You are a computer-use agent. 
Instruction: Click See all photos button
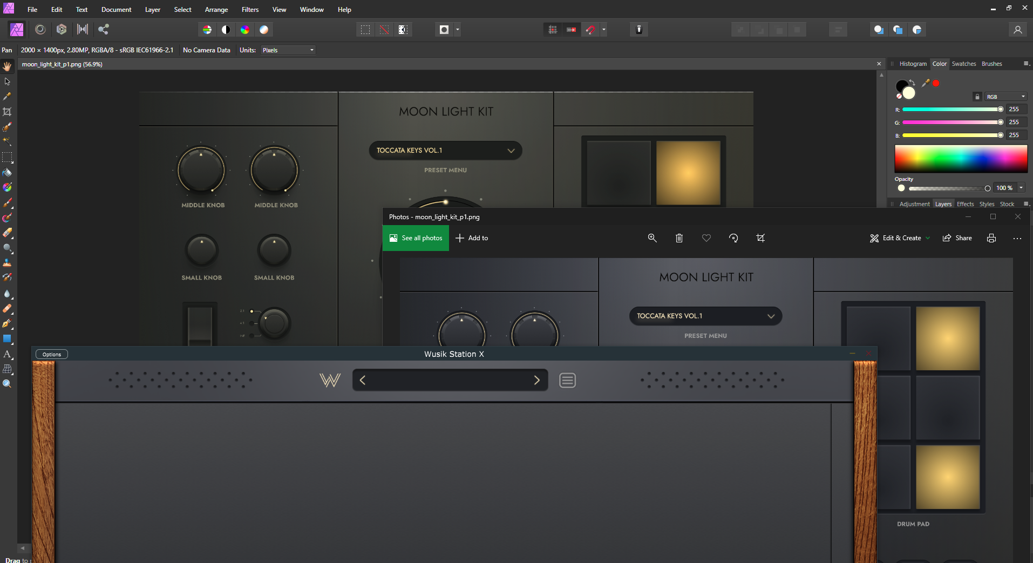click(x=416, y=238)
